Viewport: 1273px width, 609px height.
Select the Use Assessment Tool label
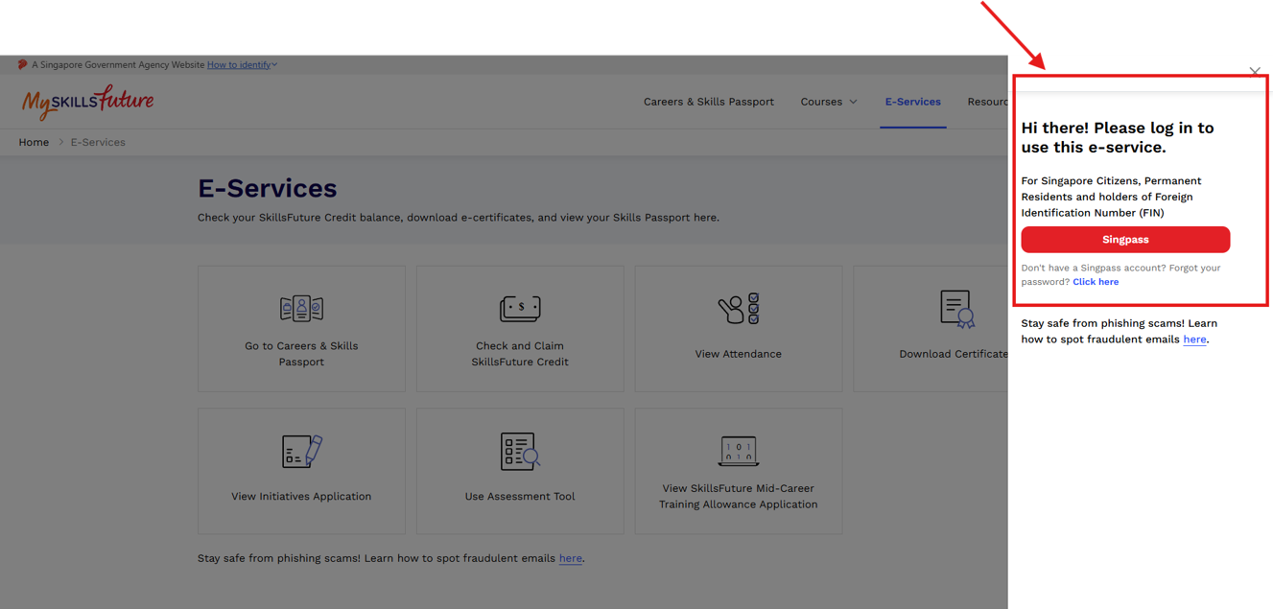click(x=520, y=497)
